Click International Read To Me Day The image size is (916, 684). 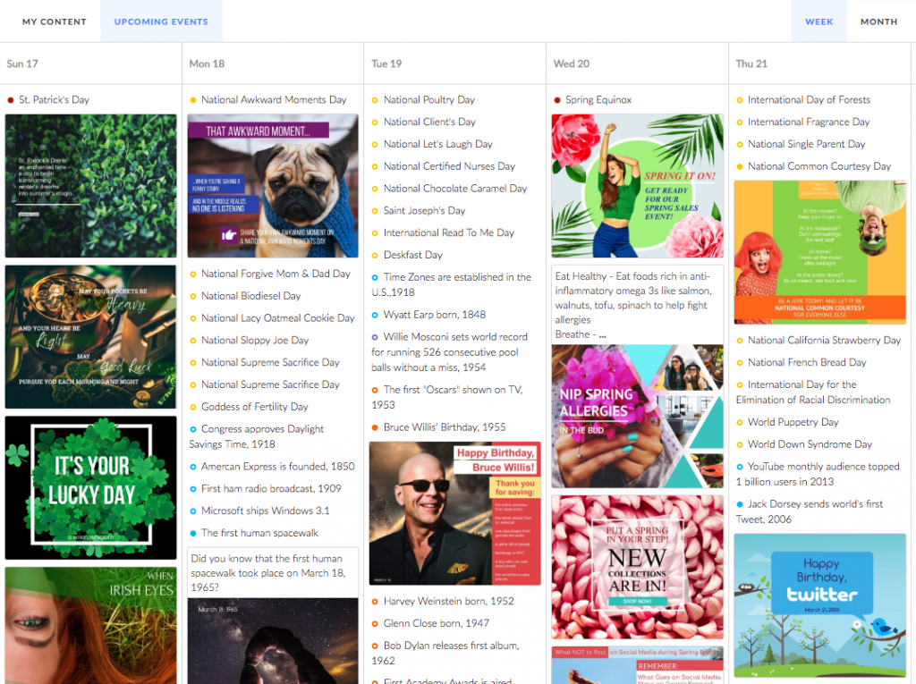[x=449, y=233]
